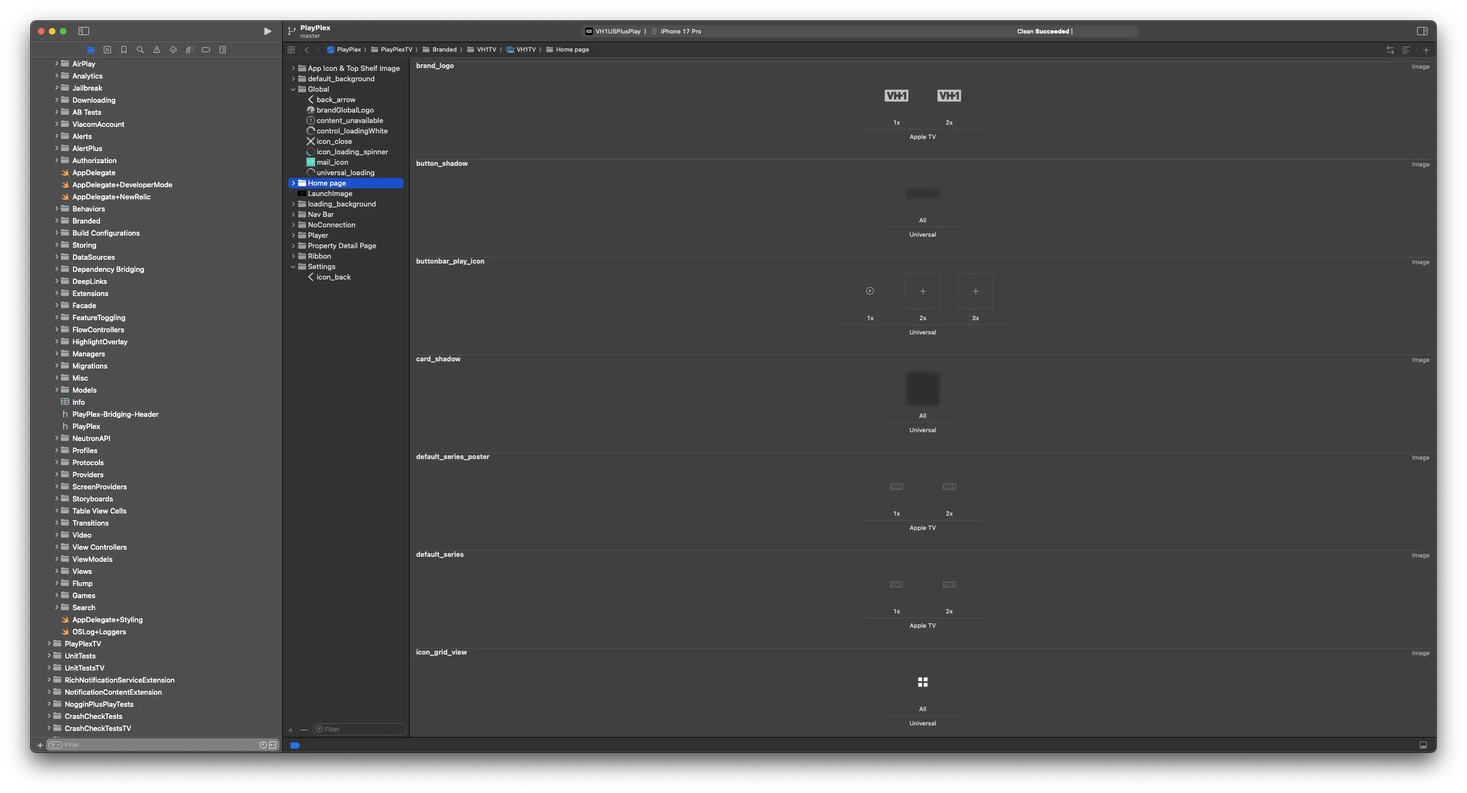
Task: Open the Report navigator list icon
Action: pyautogui.click(x=223, y=50)
